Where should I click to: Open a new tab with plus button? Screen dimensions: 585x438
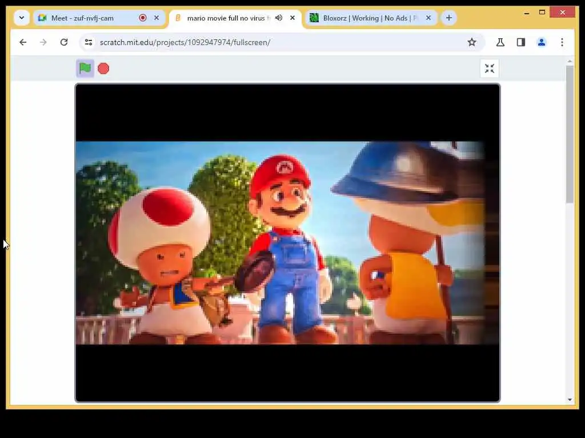pos(449,18)
